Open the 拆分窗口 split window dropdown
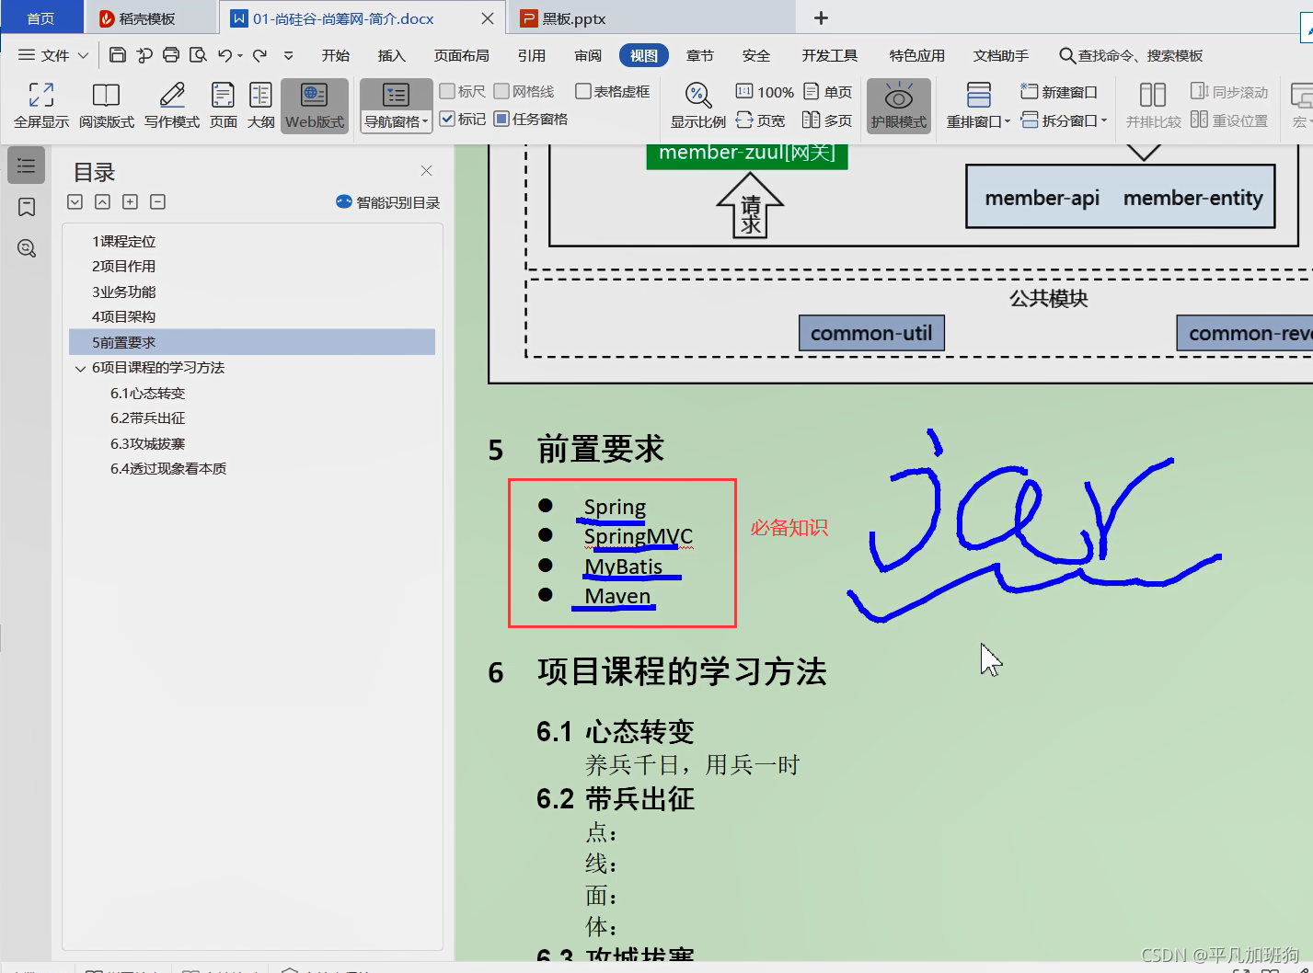1313x973 pixels. tap(1065, 120)
